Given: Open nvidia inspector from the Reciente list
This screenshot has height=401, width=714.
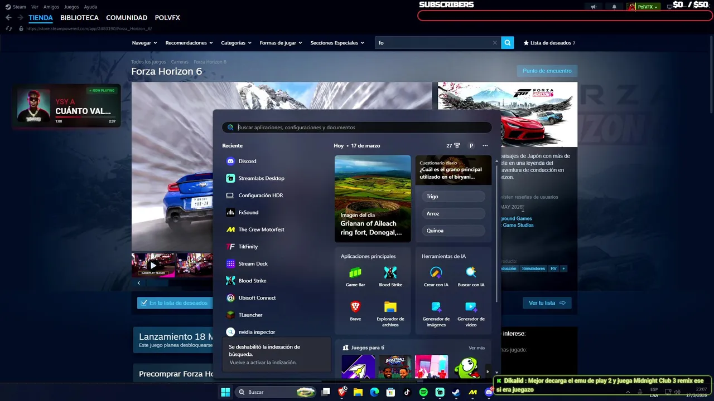Looking at the screenshot, I should pos(251,332).
